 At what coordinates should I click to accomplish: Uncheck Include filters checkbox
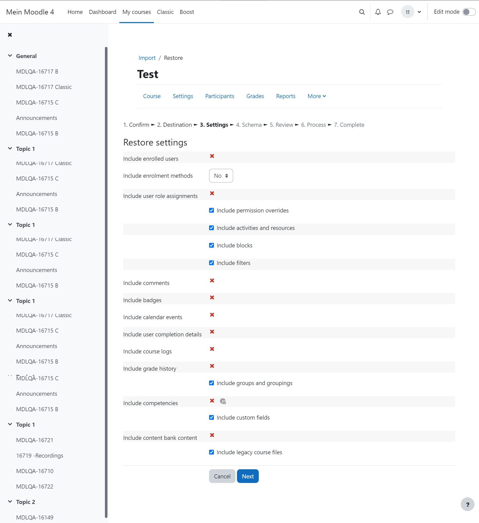[x=211, y=263]
